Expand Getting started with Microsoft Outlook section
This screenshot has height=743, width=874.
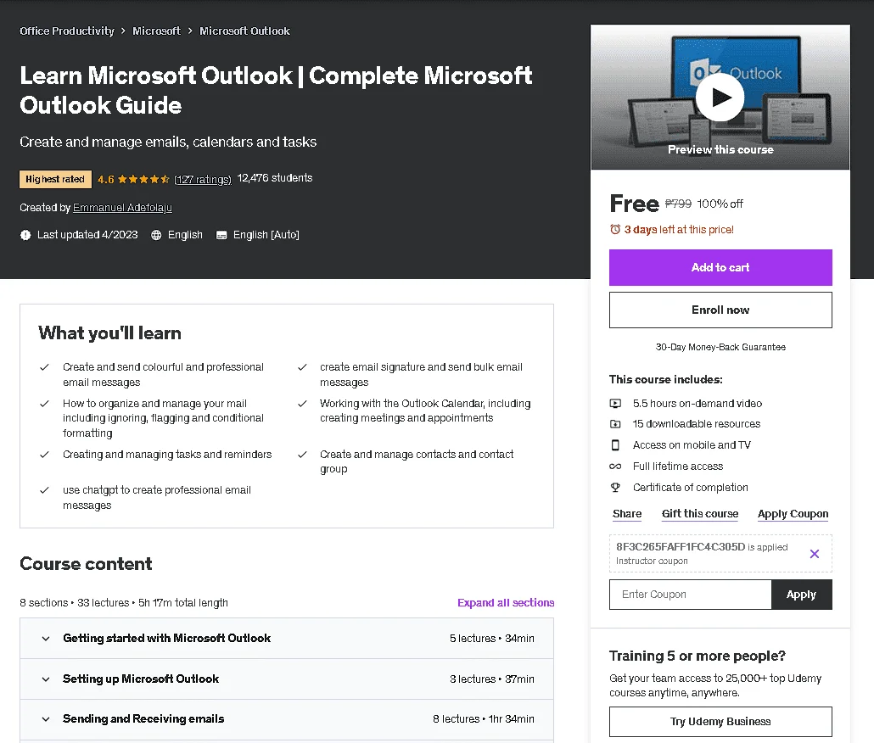pos(287,639)
